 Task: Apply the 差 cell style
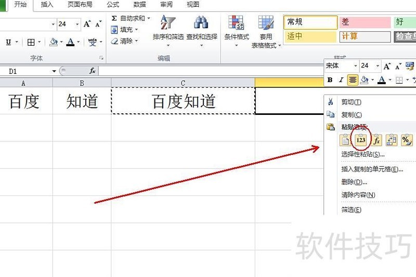point(365,22)
